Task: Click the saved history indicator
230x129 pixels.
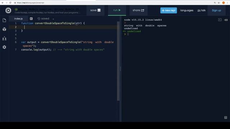Action: coord(43,19)
